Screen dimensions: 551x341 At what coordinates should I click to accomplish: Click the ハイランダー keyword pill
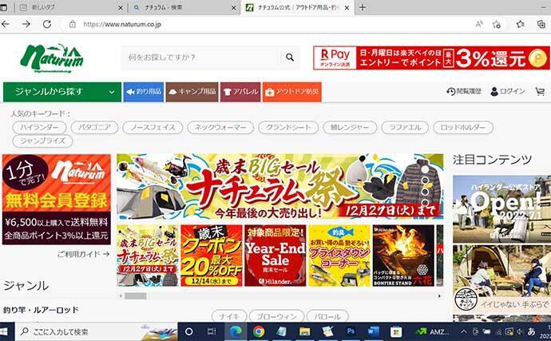pyautogui.click(x=39, y=127)
